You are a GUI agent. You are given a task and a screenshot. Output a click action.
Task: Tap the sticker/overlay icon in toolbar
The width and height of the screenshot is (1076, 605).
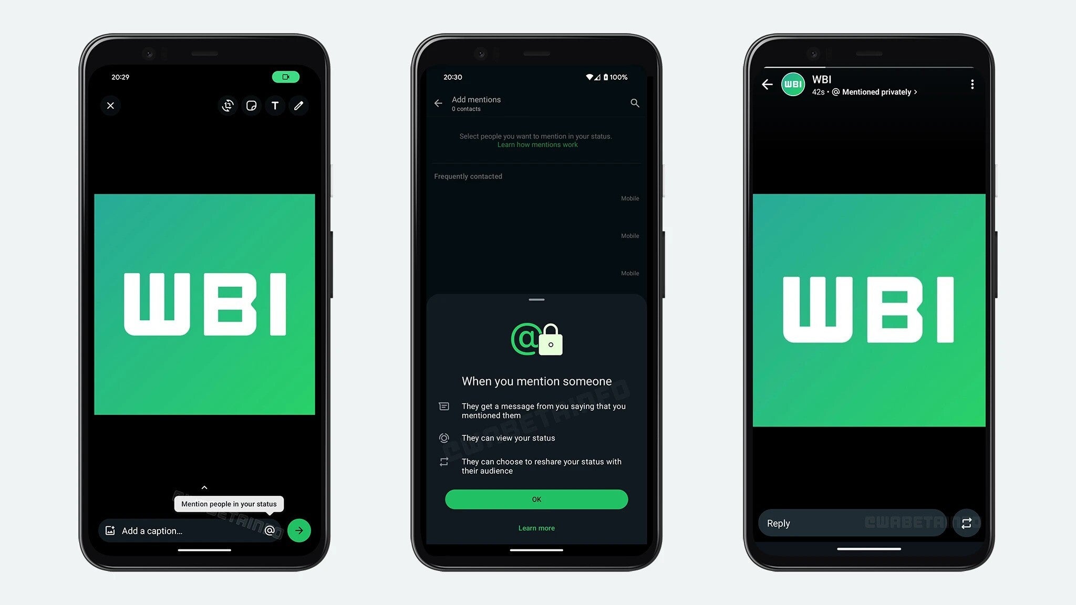coord(251,106)
